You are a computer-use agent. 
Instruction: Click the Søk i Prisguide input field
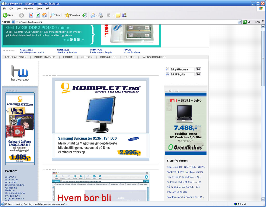pyautogui.click(x=182, y=74)
